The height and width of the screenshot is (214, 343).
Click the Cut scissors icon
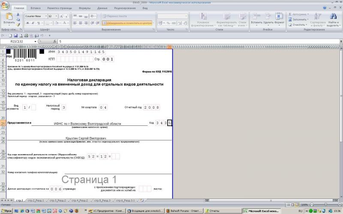(x=18, y=15)
